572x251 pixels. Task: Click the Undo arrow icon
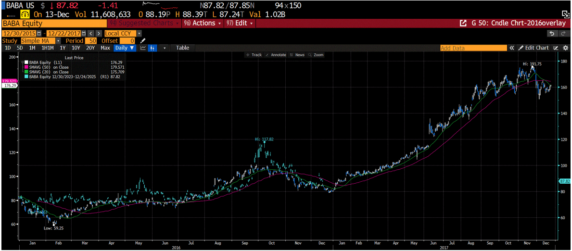[x=552, y=33]
